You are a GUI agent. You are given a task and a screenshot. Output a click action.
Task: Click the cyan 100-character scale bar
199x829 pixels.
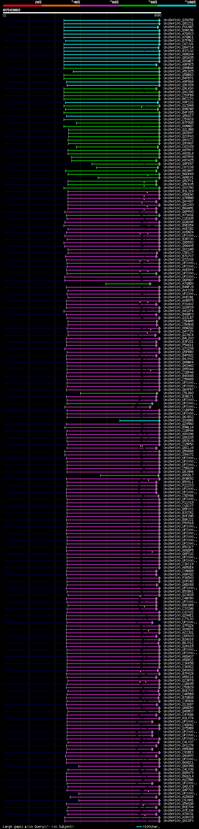(x=139, y=827)
